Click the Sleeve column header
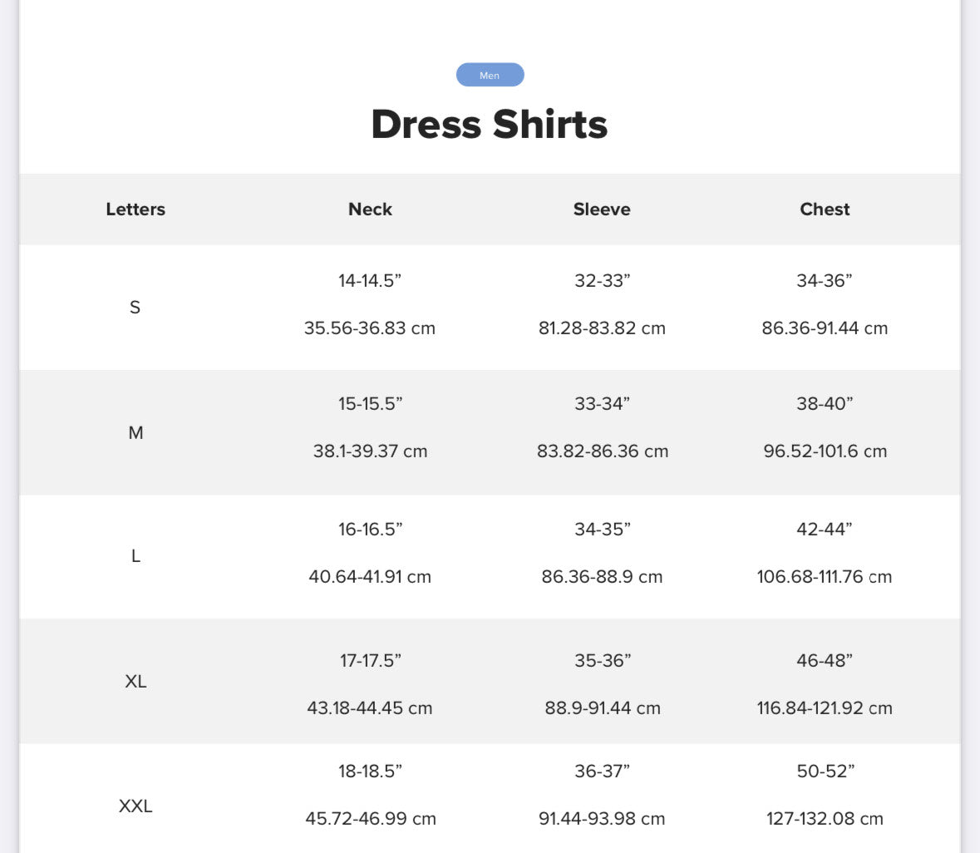980x853 pixels. (x=602, y=210)
